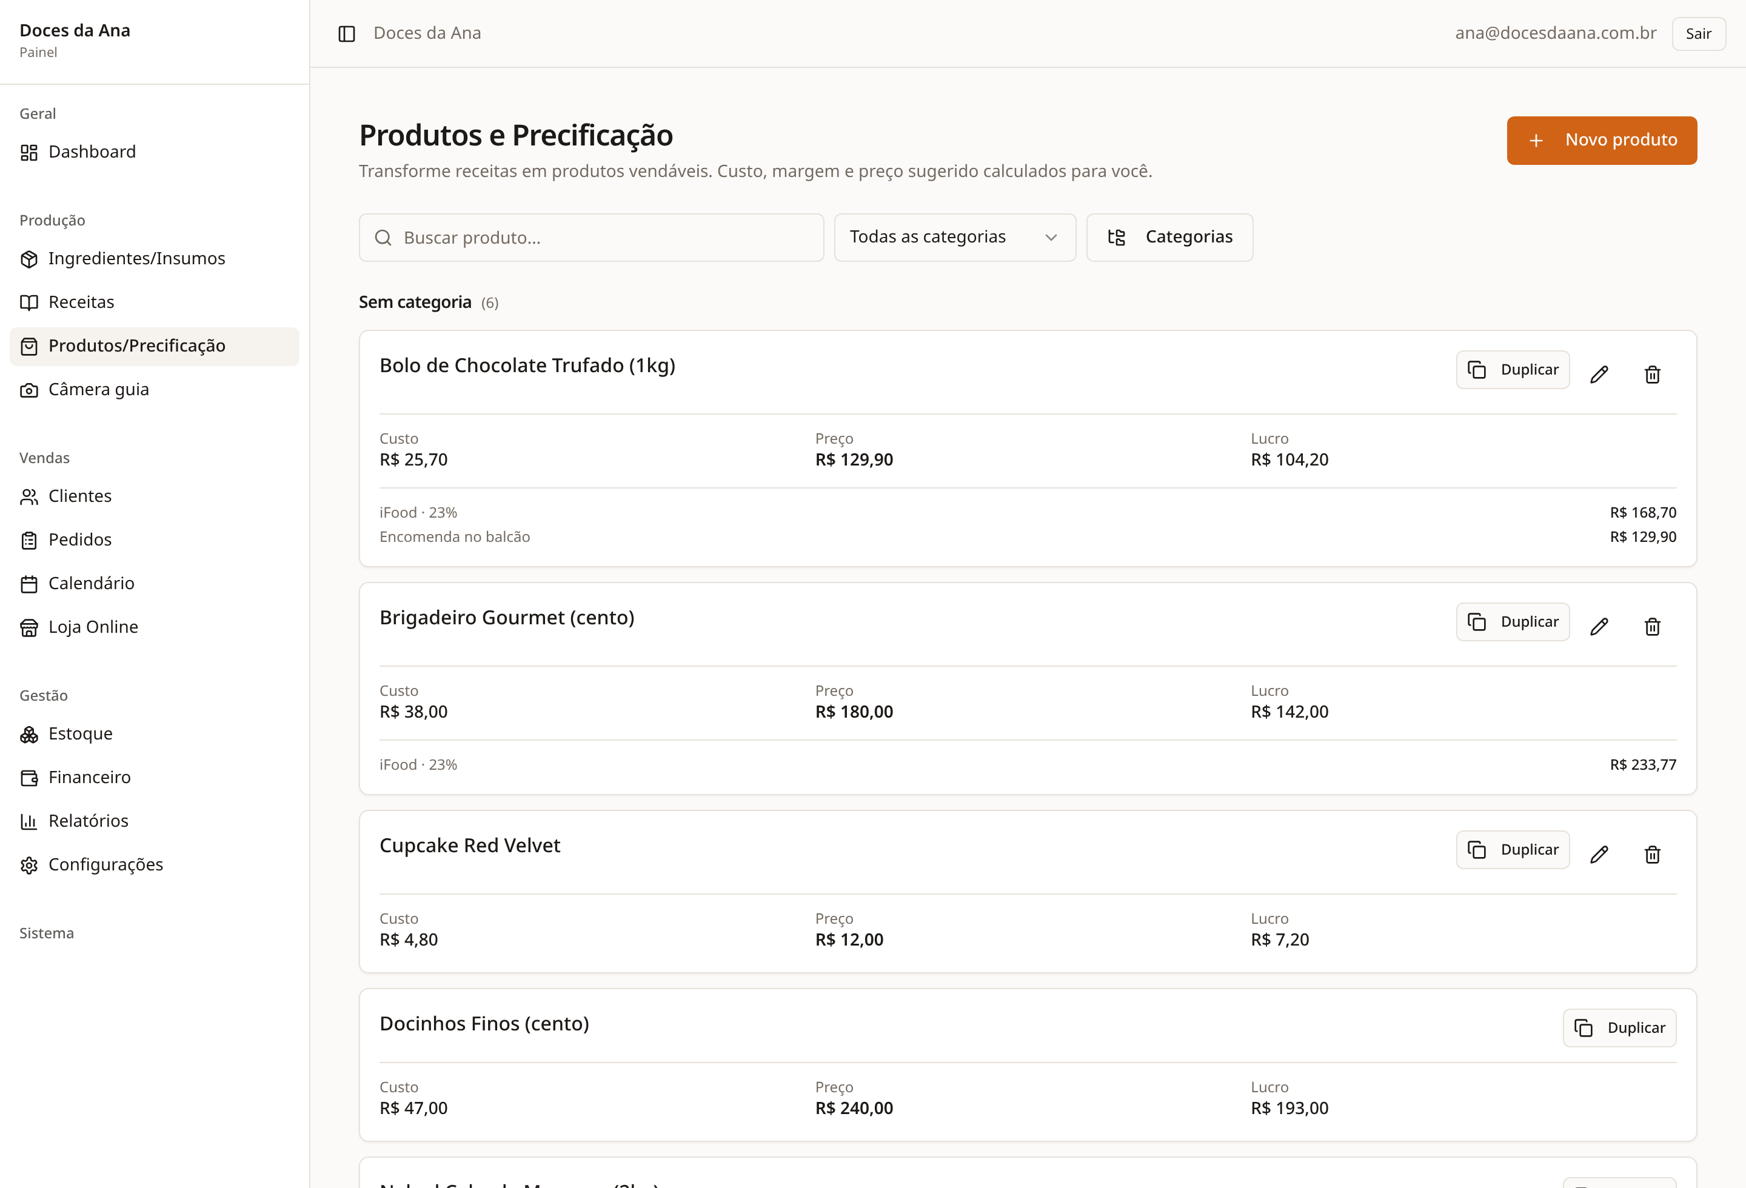Click Preço value R$ 240,00

[854, 1109]
